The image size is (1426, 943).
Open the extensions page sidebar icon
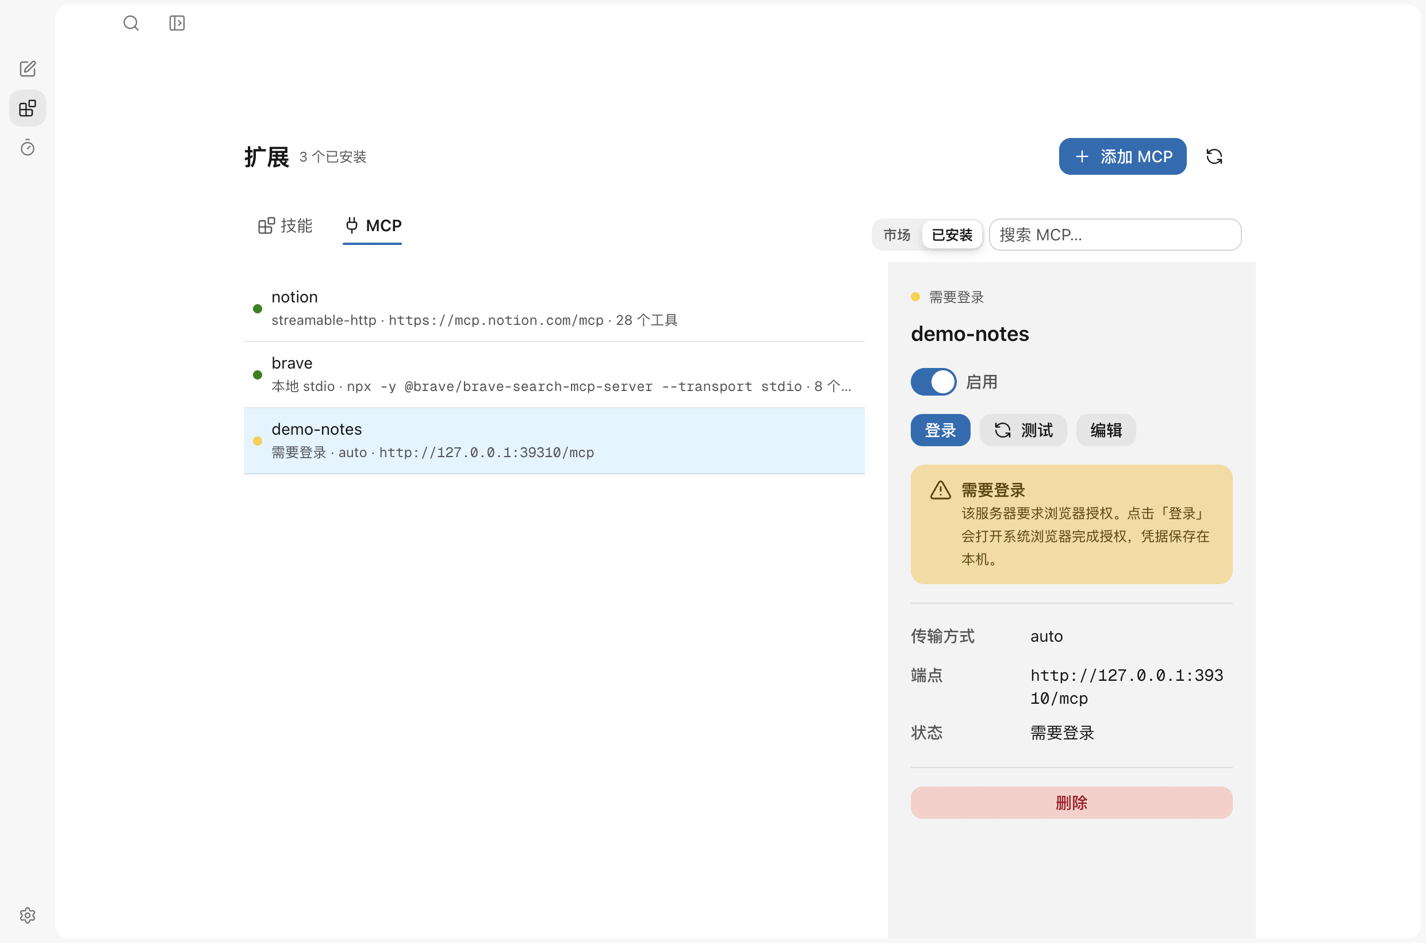click(x=28, y=108)
